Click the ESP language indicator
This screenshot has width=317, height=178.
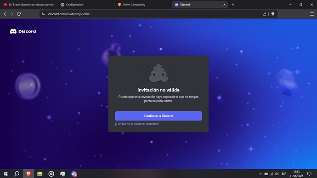[x=284, y=174]
